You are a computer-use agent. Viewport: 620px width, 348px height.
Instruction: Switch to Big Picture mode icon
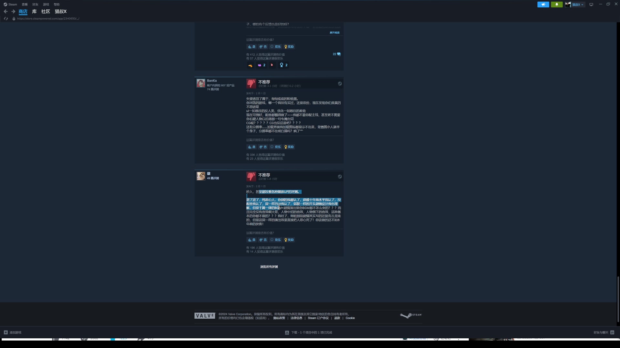point(591,5)
